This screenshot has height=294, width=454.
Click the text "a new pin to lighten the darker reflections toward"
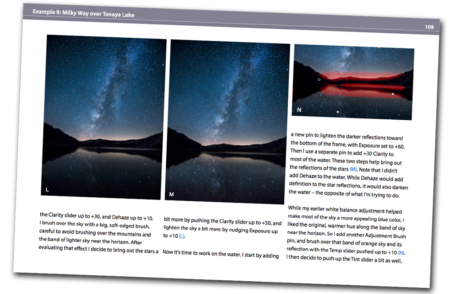tap(347, 137)
